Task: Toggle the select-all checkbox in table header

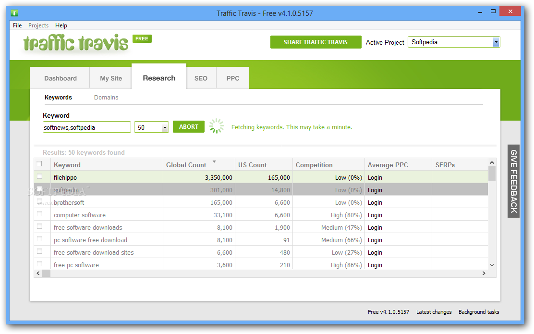Action: click(x=39, y=163)
